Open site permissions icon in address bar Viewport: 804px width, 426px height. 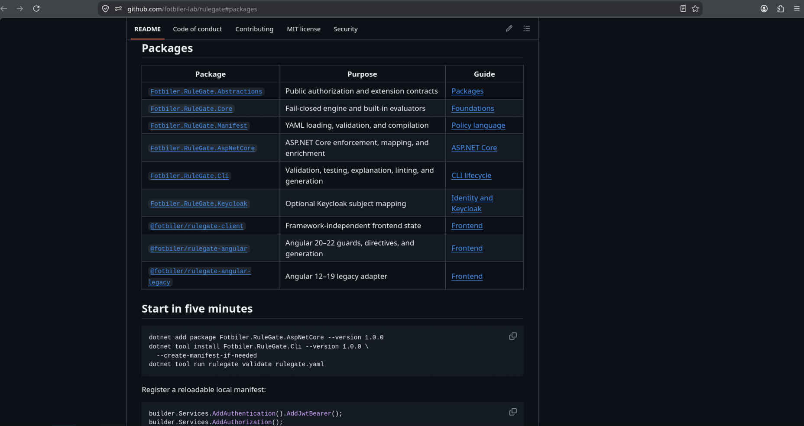click(118, 9)
